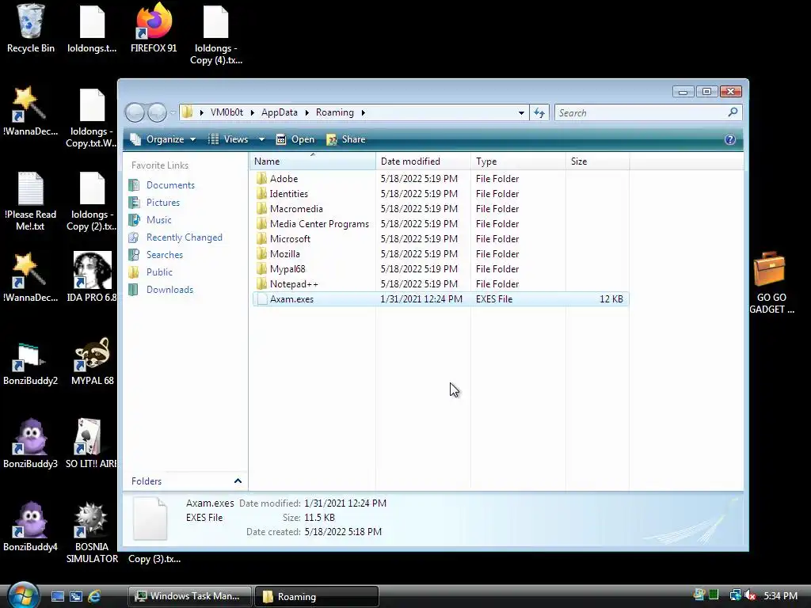The image size is (811, 608).
Task: Expand address bar history dropdown
Action: [x=521, y=112]
